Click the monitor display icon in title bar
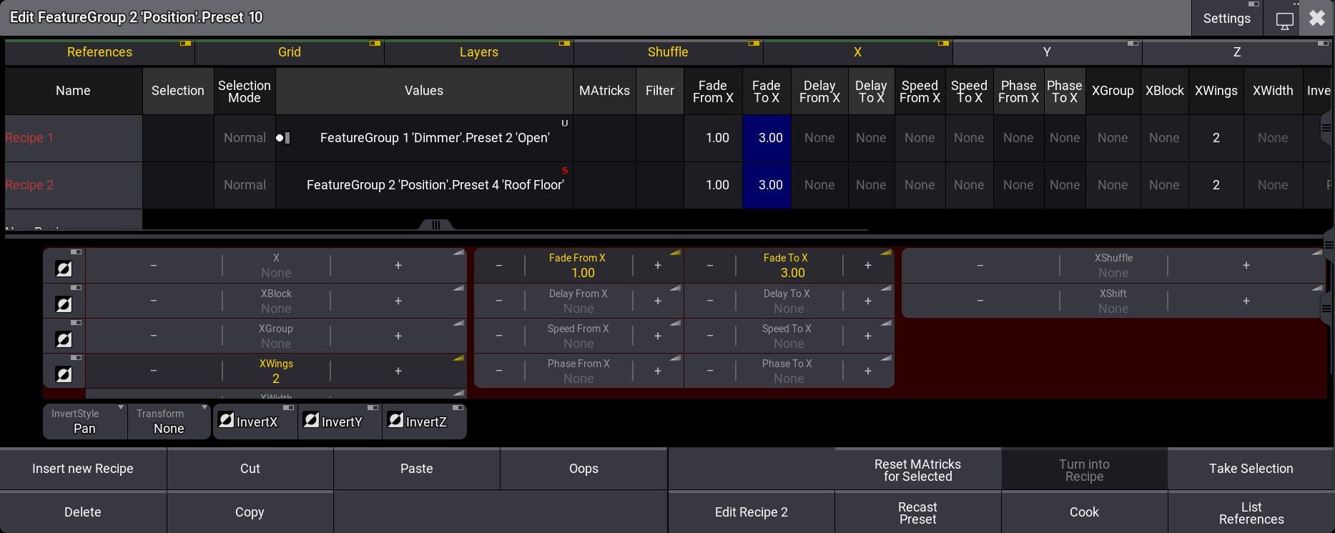 pyautogui.click(x=1284, y=19)
